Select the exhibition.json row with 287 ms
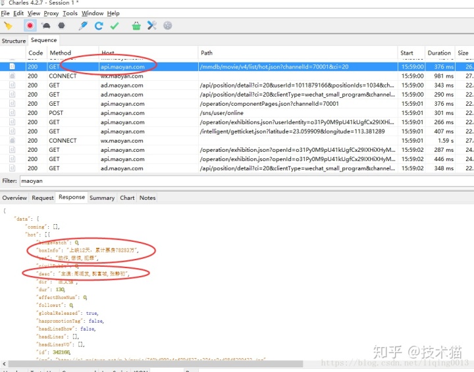 (237, 150)
